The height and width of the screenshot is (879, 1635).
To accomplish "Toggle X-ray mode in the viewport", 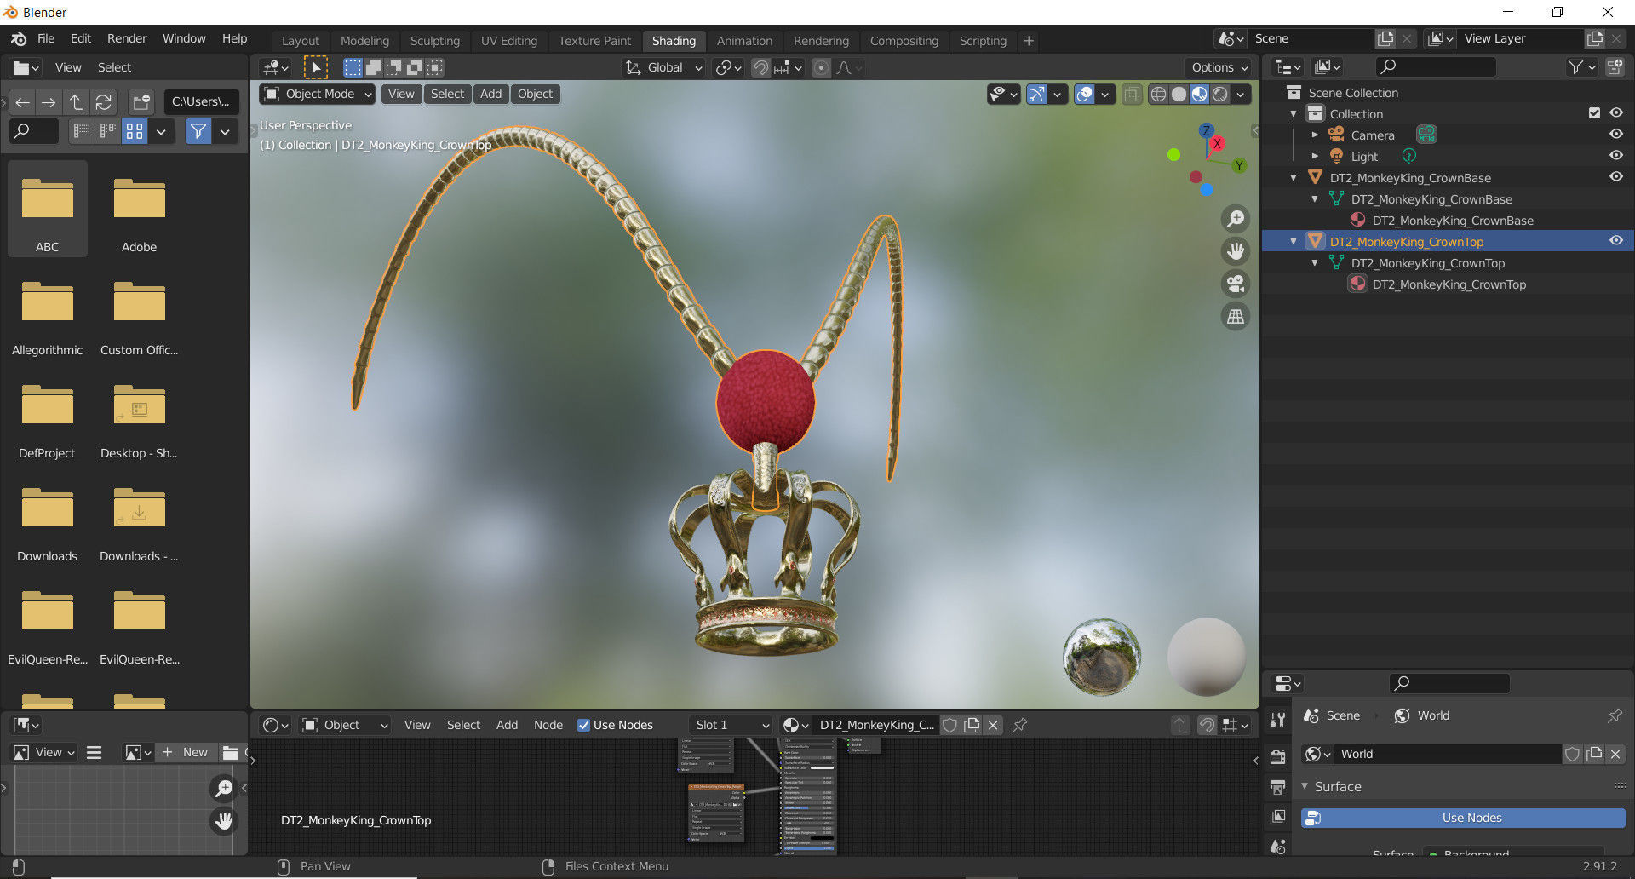I will [x=1132, y=95].
